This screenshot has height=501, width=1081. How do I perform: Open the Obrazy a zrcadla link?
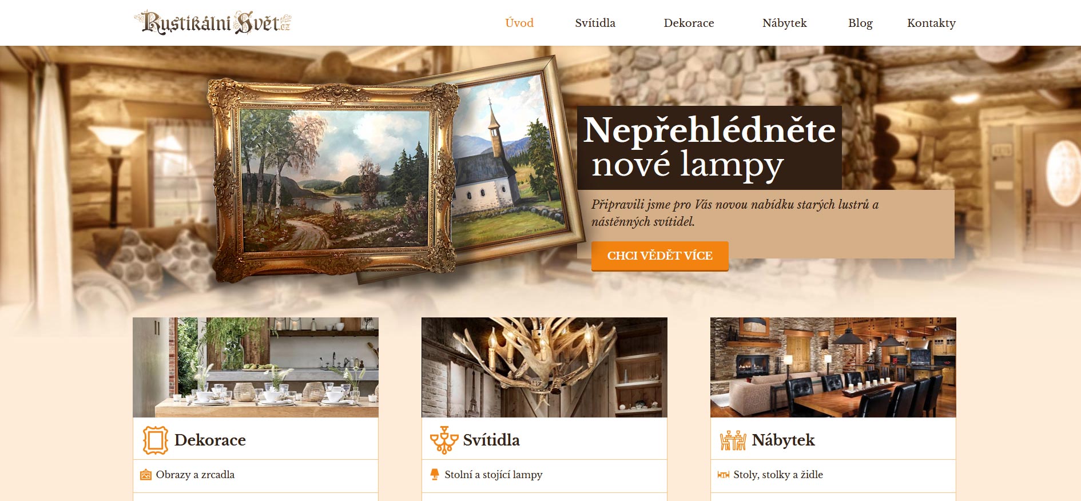195,475
